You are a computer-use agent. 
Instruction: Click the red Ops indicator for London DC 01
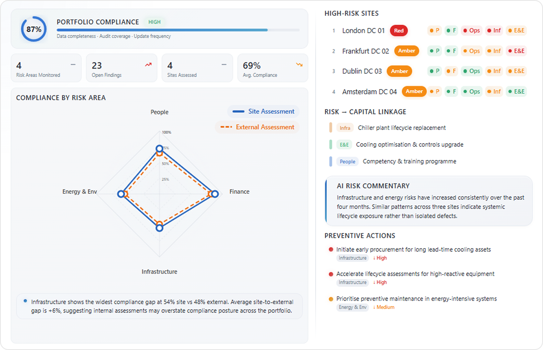(x=471, y=30)
